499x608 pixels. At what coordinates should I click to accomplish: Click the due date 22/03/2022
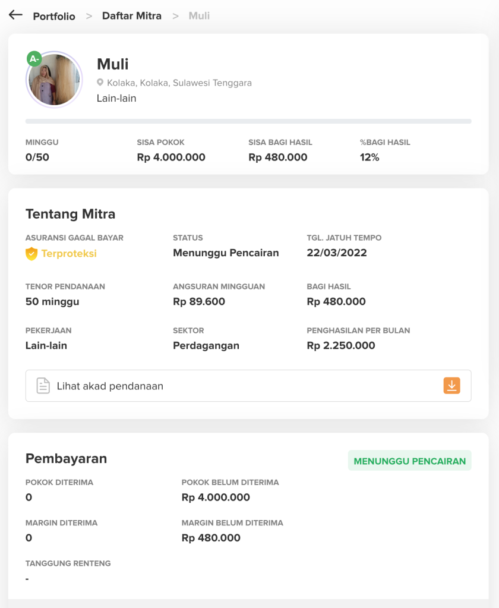point(337,253)
